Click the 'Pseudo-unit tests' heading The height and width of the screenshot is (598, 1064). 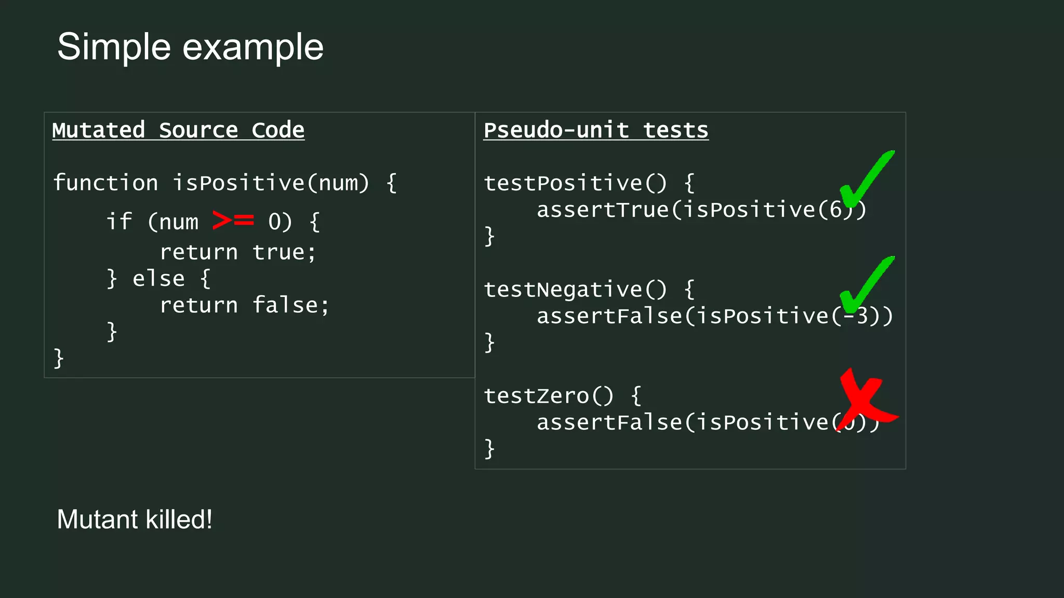pos(596,130)
